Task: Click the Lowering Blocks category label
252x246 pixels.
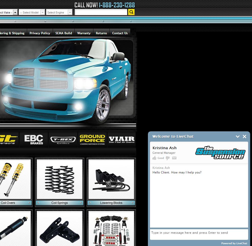Action: coord(111,203)
